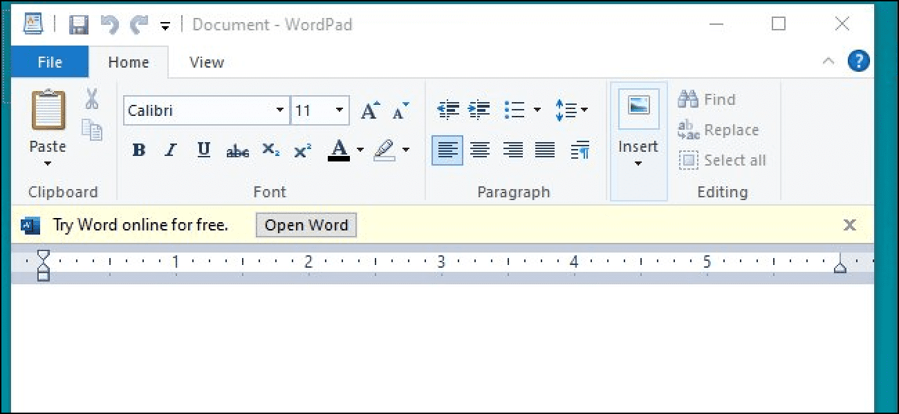Toggle superscript formatting
Viewport: 899px width, 414px height.
(x=303, y=150)
